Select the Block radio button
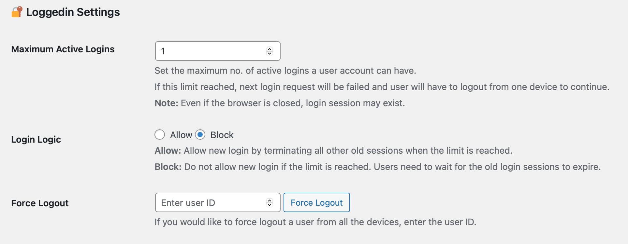The width and height of the screenshot is (628, 244). (x=200, y=135)
